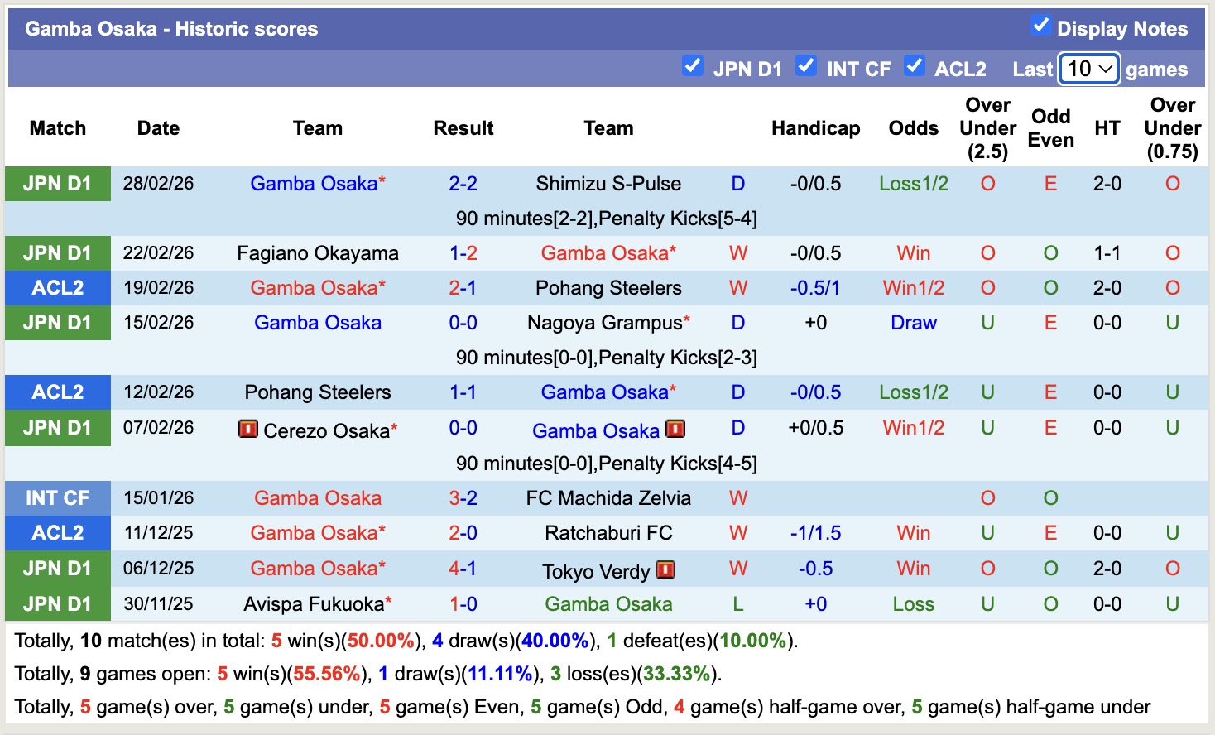This screenshot has width=1215, height=735.
Task: Open Fagiano Okayama team link
Action: [317, 253]
